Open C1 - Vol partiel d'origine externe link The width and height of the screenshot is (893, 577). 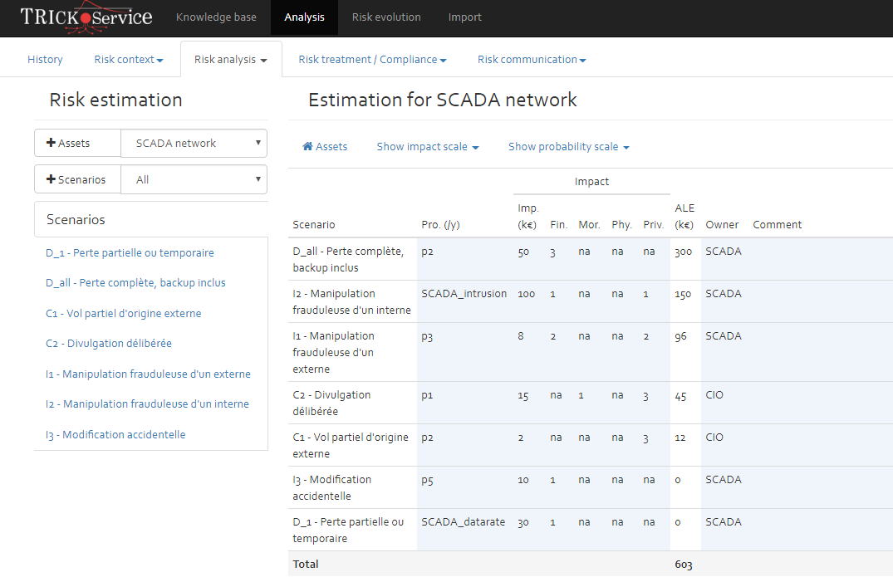[x=124, y=314]
